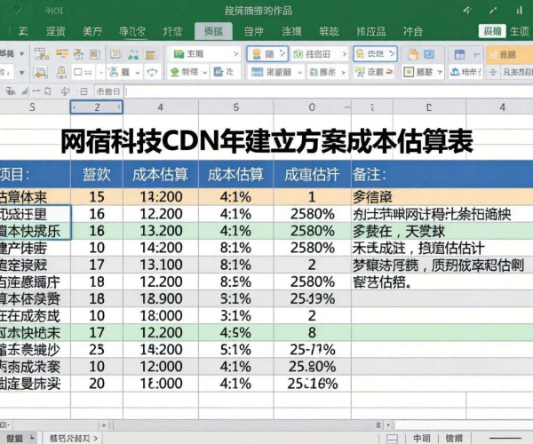Open the ribbon tab labeled 排应品
This screenshot has height=444, width=533.
click(370, 32)
